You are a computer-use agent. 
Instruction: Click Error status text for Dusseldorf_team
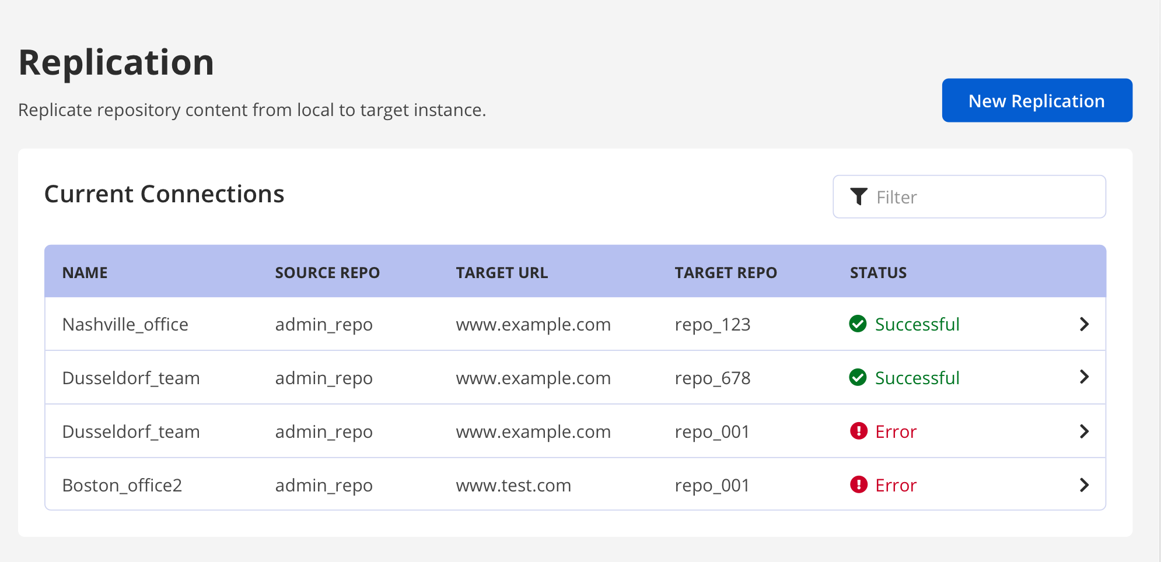point(896,431)
